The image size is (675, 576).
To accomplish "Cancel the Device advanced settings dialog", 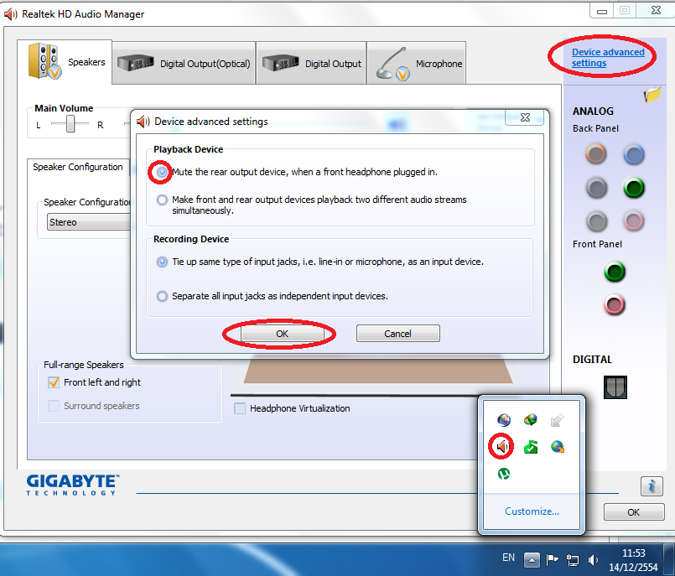I will coord(397,334).
